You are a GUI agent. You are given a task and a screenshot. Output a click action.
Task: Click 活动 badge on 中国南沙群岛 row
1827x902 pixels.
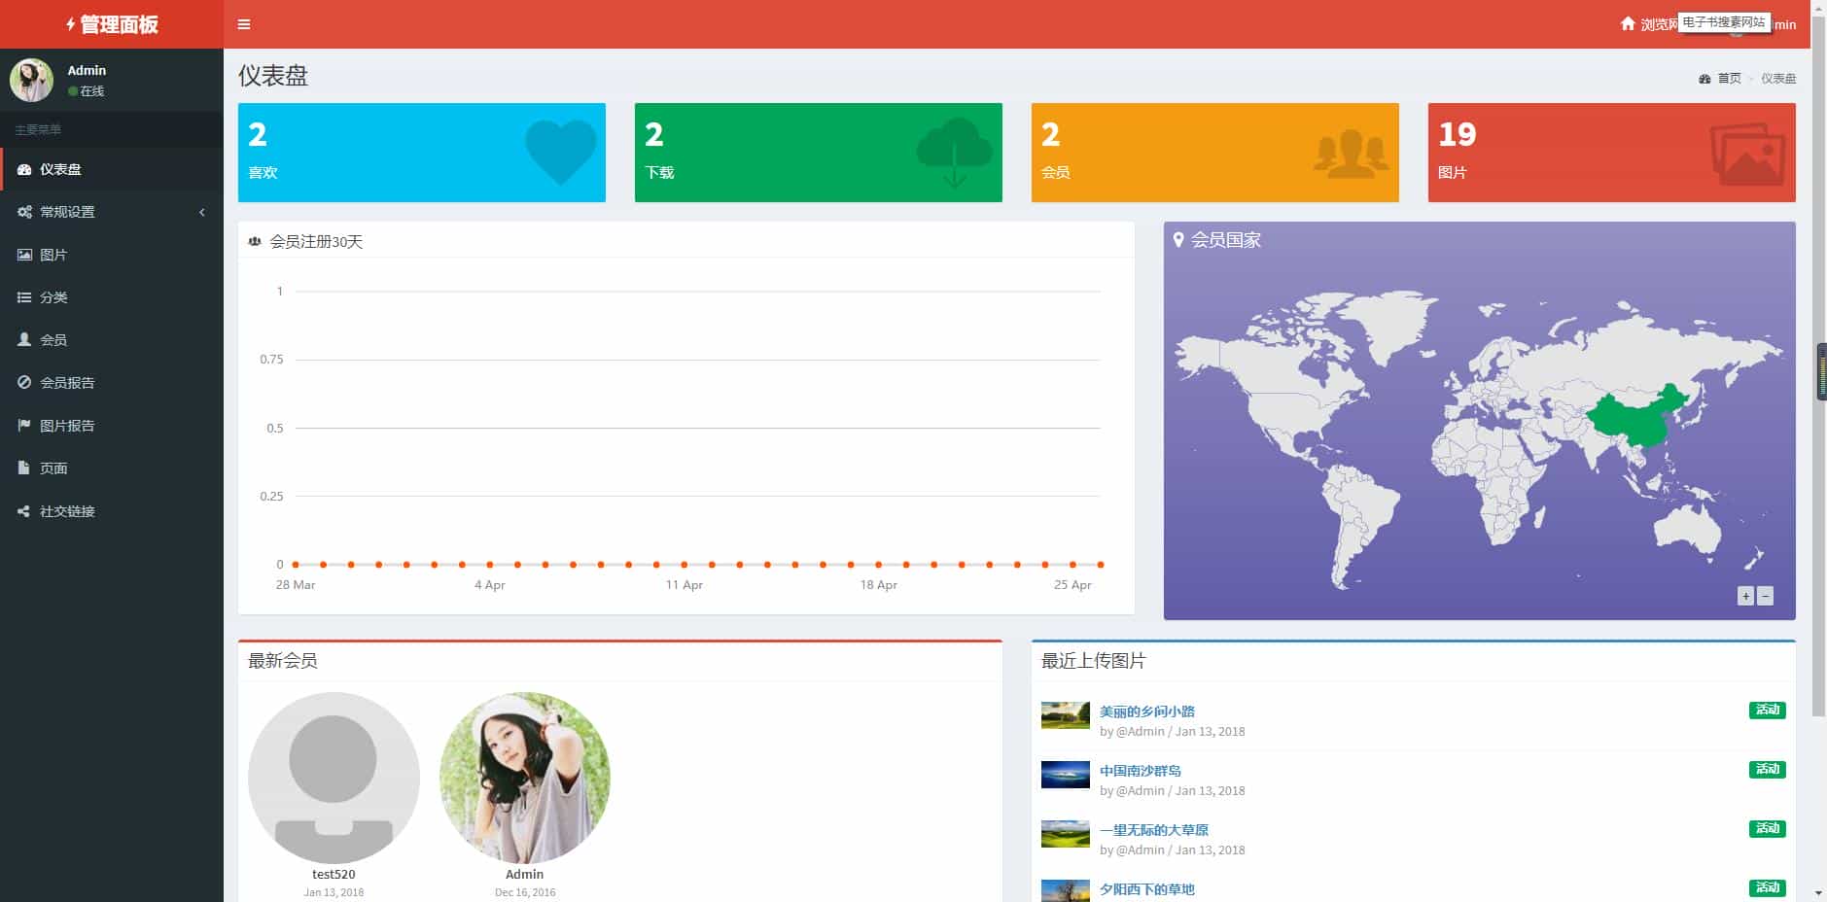click(1768, 770)
